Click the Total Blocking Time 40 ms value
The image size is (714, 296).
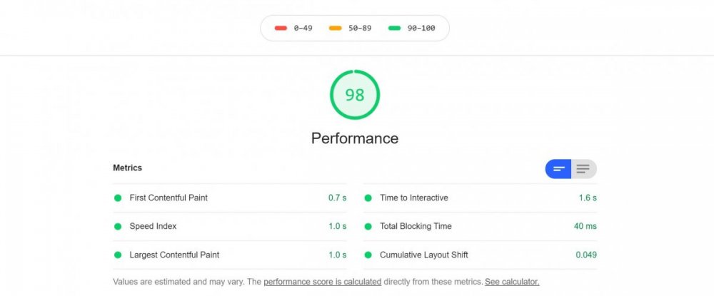tap(585, 226)
